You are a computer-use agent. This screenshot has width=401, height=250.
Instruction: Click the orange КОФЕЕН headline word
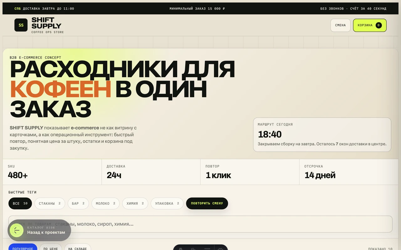(x=60, y=89)
